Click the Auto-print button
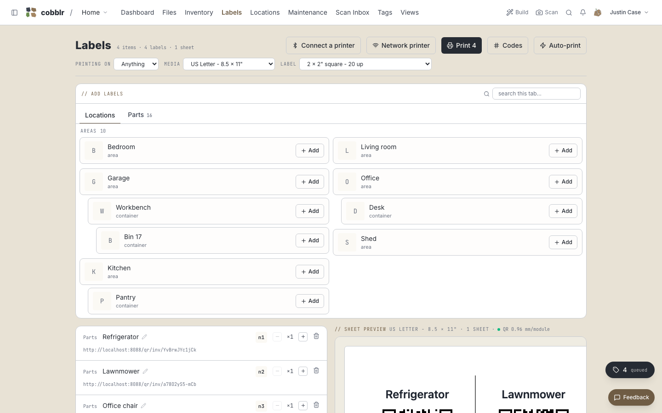The image size is (662, 413). (560, 45)
